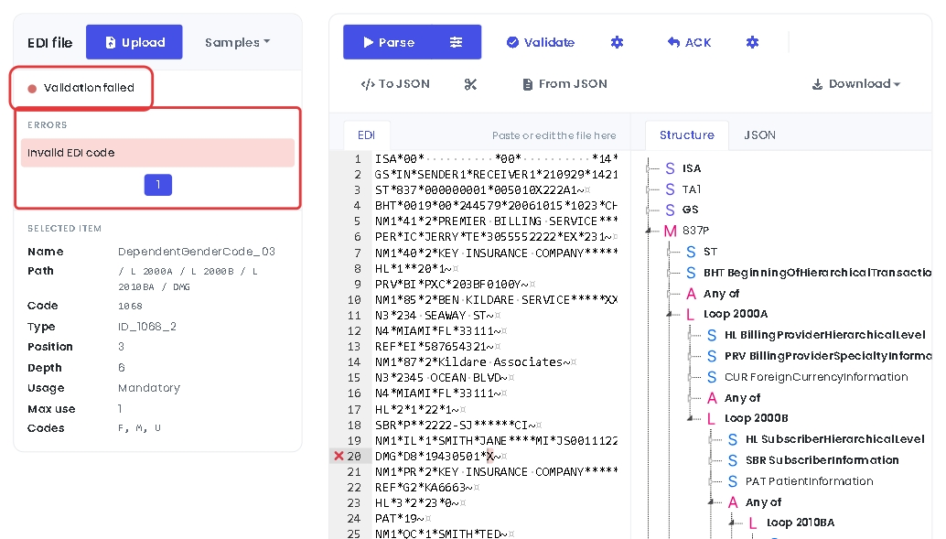Image resolution: width=946 pixels, height=539 pixels.
Task: Switch to the Structure tab
Action: point(686,135)
